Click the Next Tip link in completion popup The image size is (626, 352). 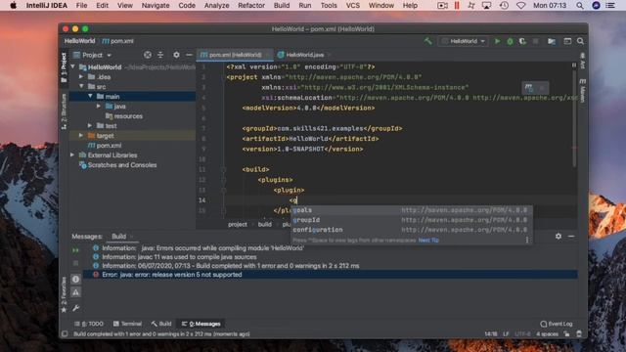428,241
